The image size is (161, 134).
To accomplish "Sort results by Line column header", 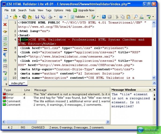I will tap(27, 90).
